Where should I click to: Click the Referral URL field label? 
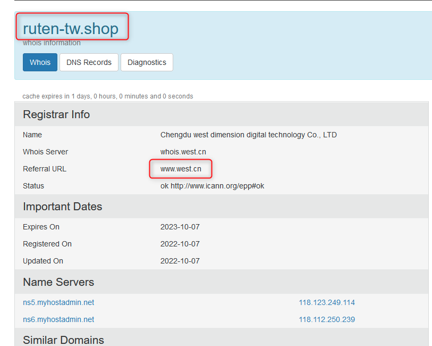[x=45, y=169]
